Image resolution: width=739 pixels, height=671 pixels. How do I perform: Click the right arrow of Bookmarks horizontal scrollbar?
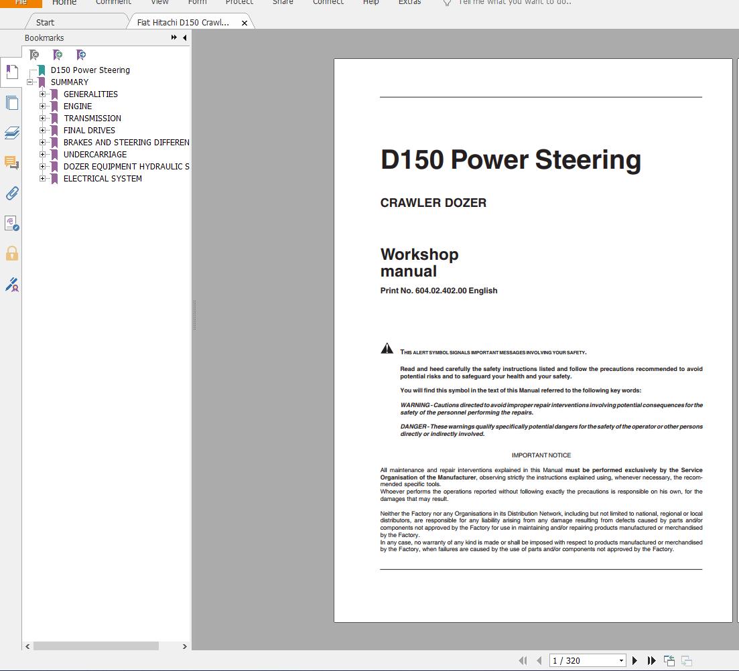(185, 646)
